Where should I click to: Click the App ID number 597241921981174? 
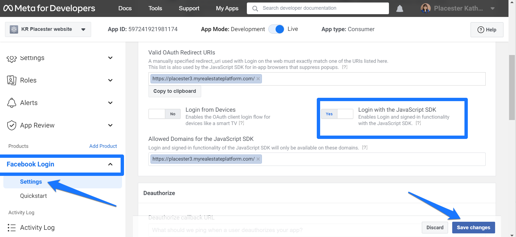point(153,29)
